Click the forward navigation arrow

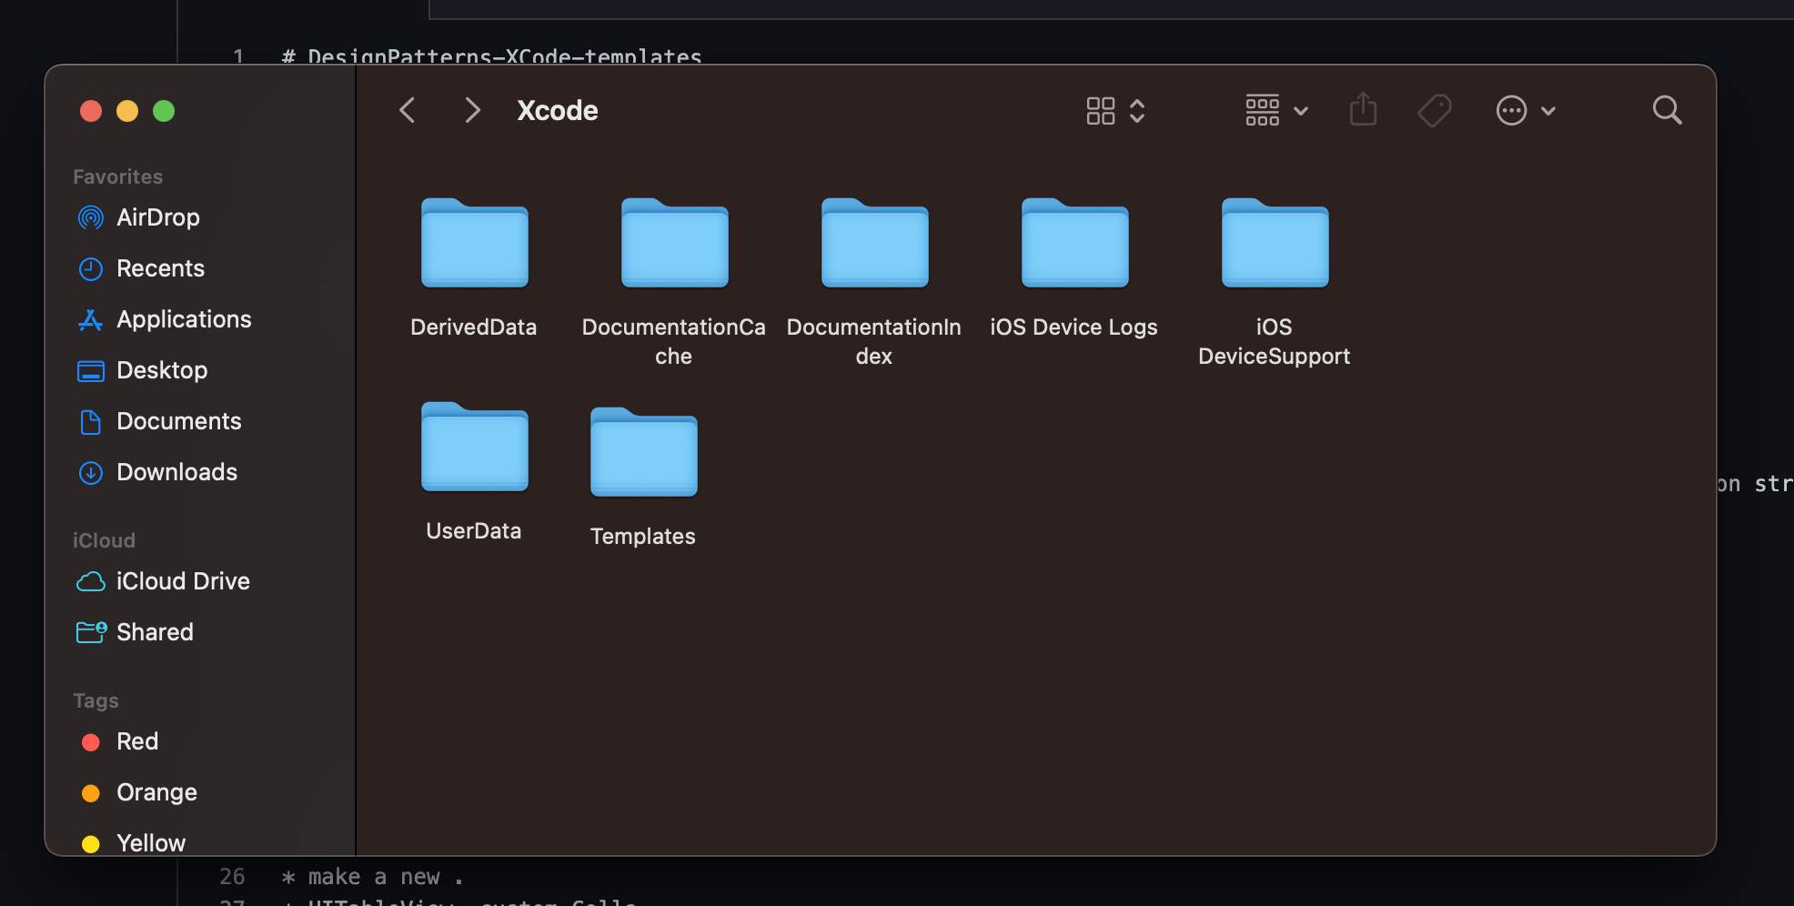click(472, 109)
